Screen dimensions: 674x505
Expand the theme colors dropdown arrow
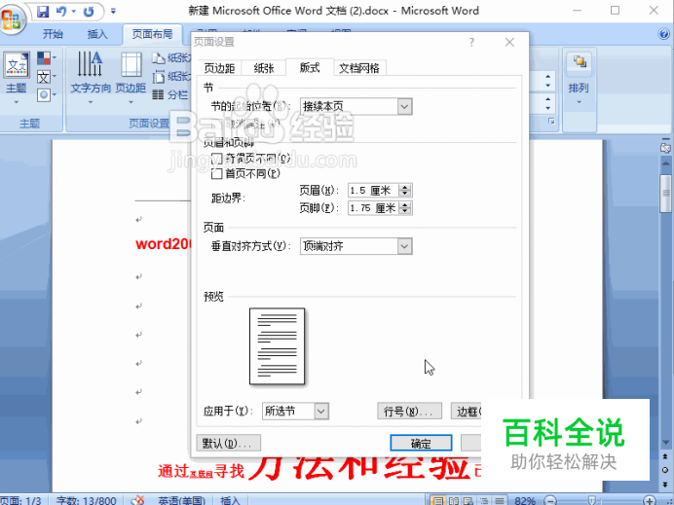pos(55,58)
